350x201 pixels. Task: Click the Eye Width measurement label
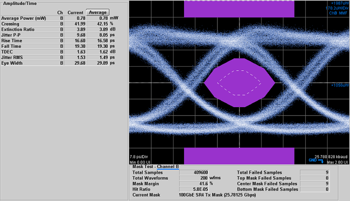tap(11, 63)
